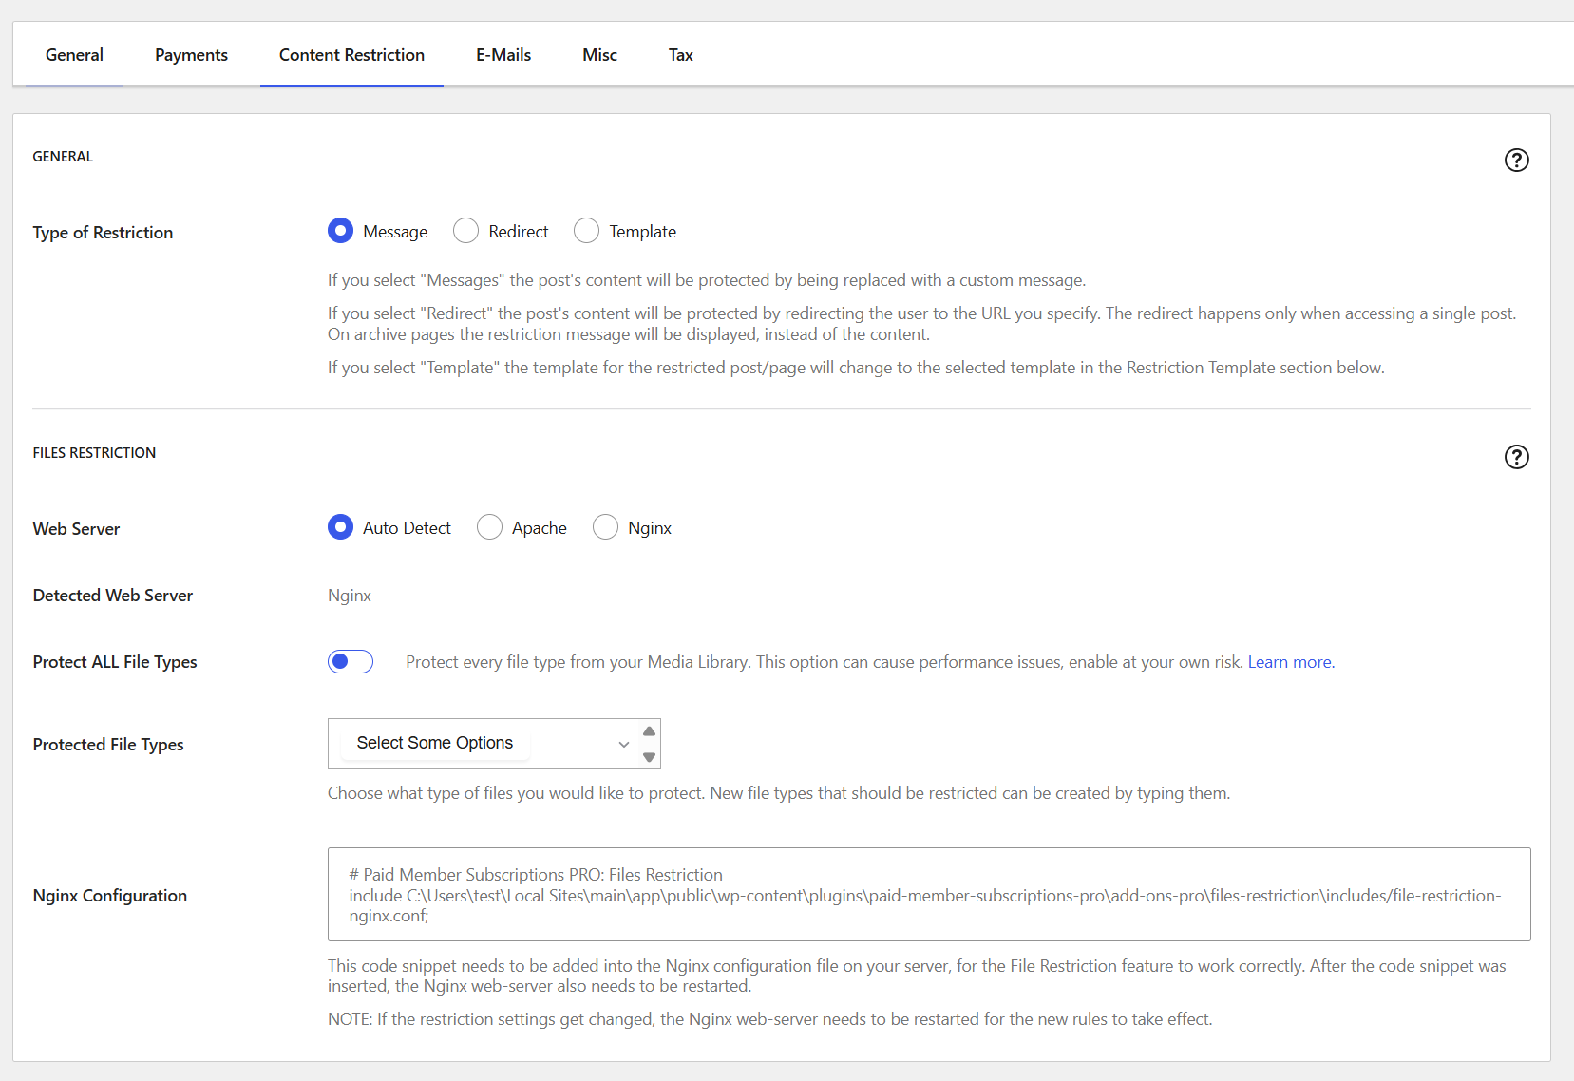Click the detected web server value "Nginx"
The image size is (1574, 1081).
[350, 596]
